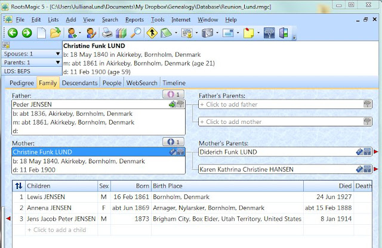Screen dimensions: 382x248
Task: Click the LDS: BEPS button
Action: pyautogui.click(x=32, y=72)
